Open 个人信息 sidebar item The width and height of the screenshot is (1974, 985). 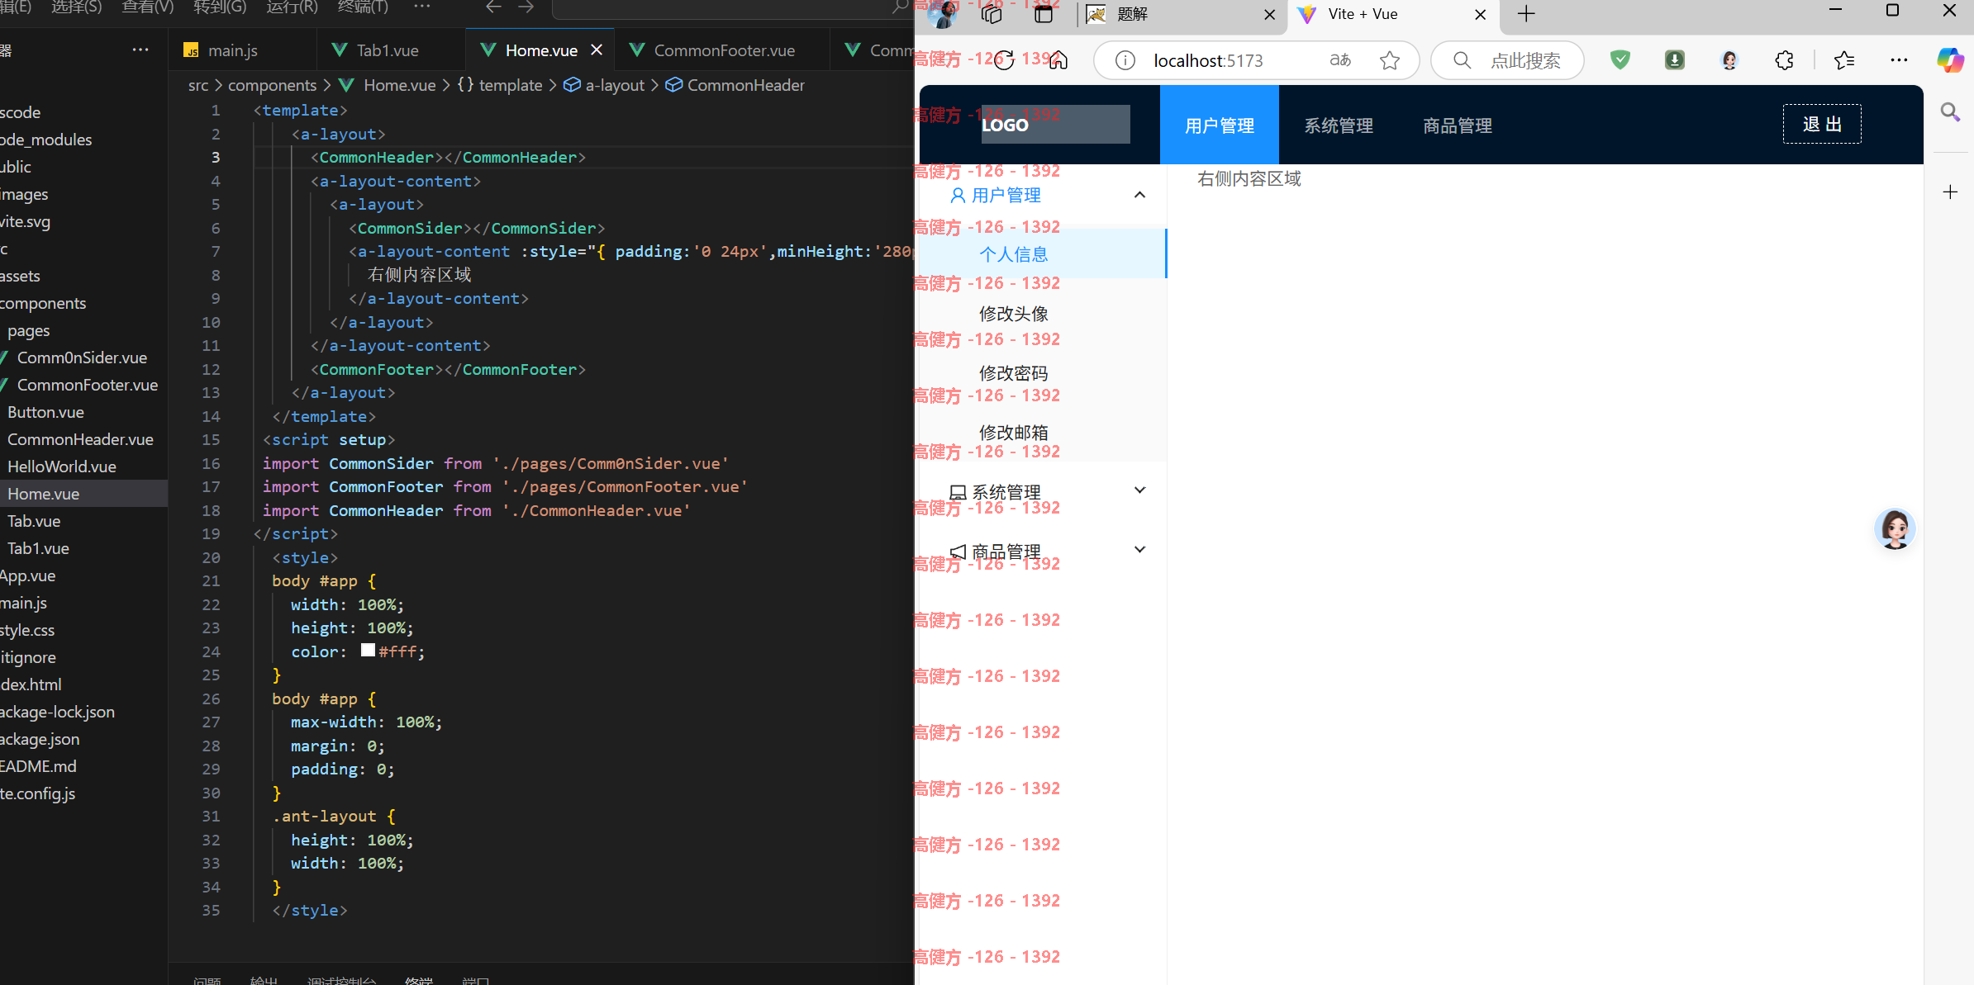[x=1041, y=253]
